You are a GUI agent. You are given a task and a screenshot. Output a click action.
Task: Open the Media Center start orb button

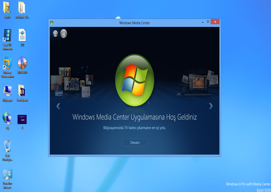64,34
